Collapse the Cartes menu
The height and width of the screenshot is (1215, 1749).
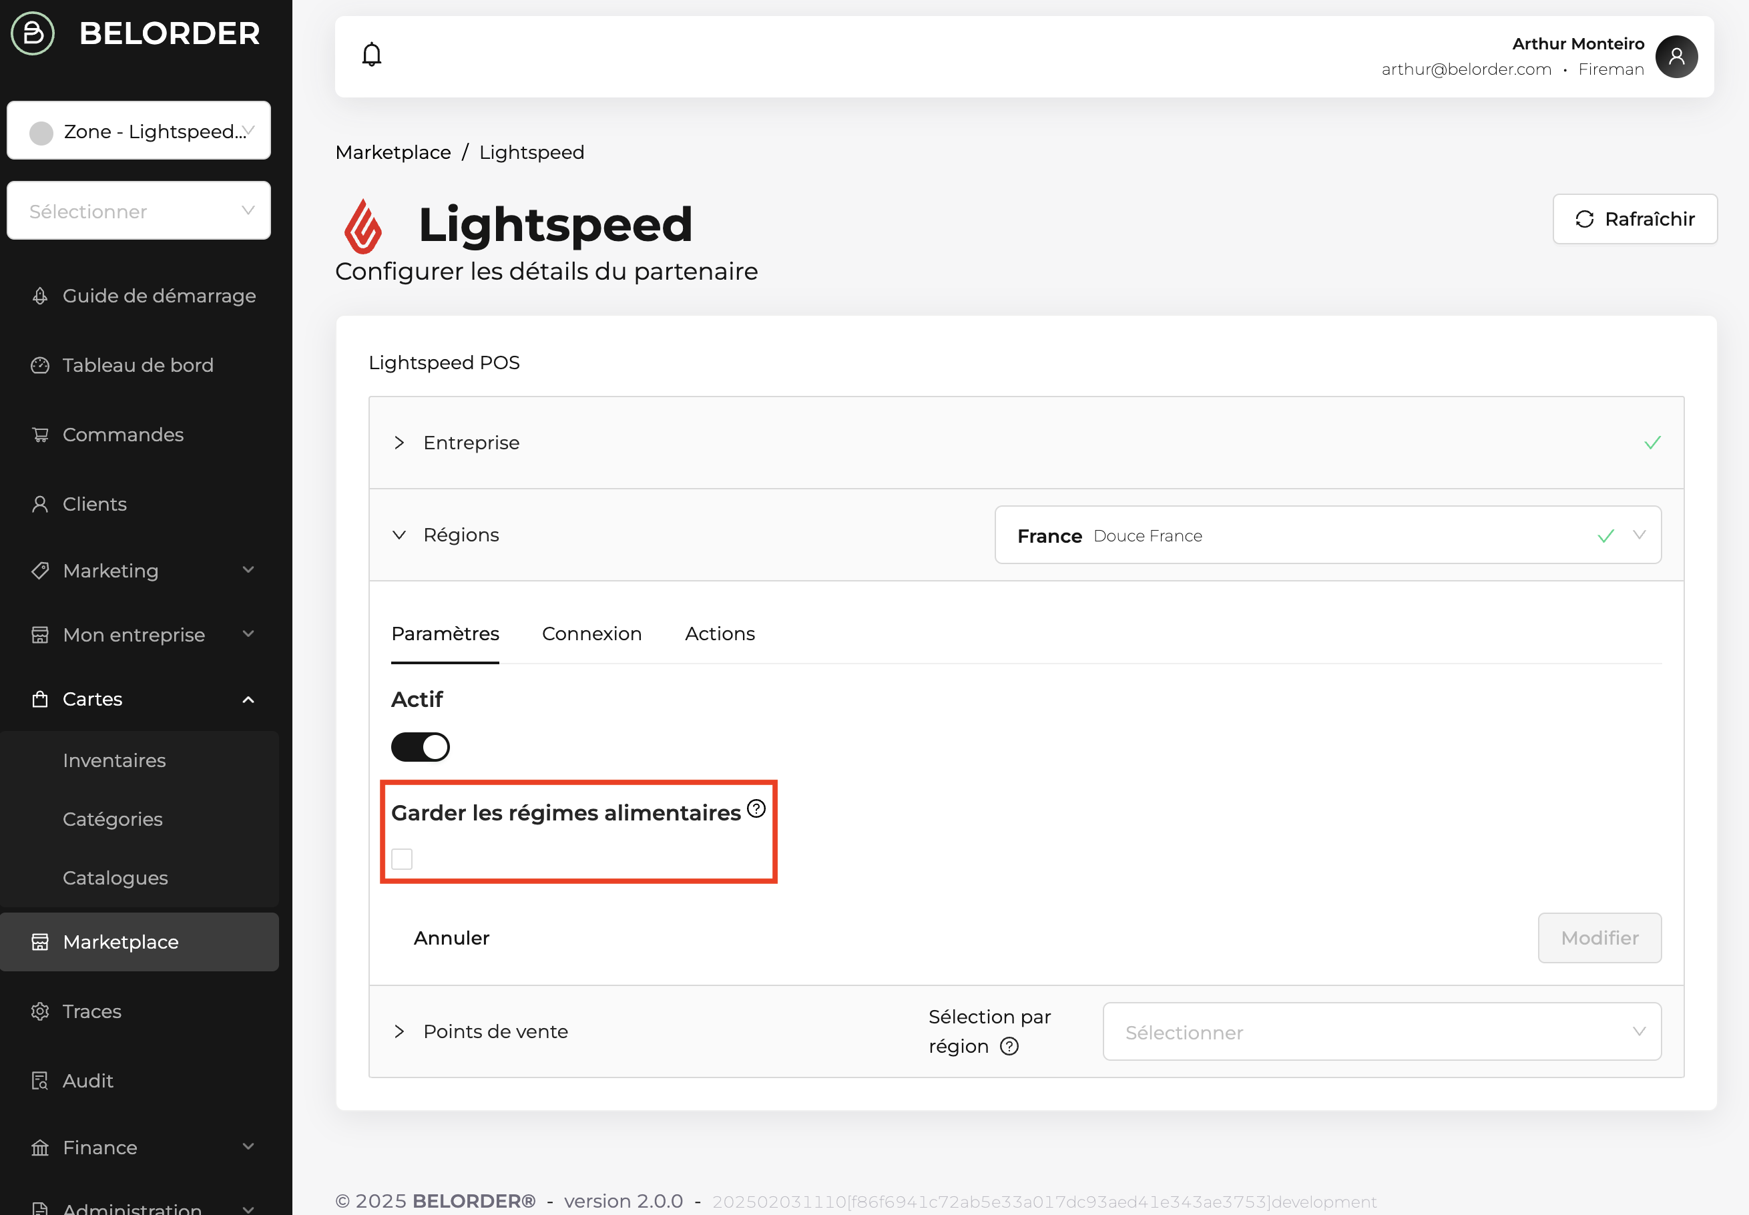pos(140,699)
